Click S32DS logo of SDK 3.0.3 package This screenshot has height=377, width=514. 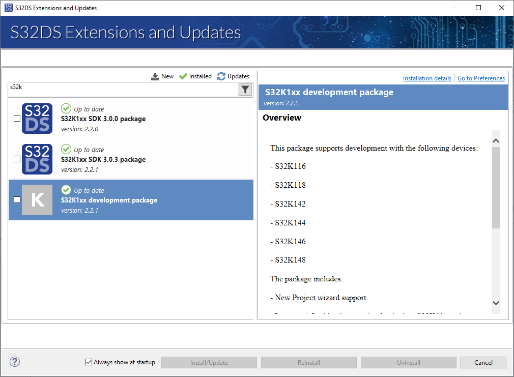(37, 159)
